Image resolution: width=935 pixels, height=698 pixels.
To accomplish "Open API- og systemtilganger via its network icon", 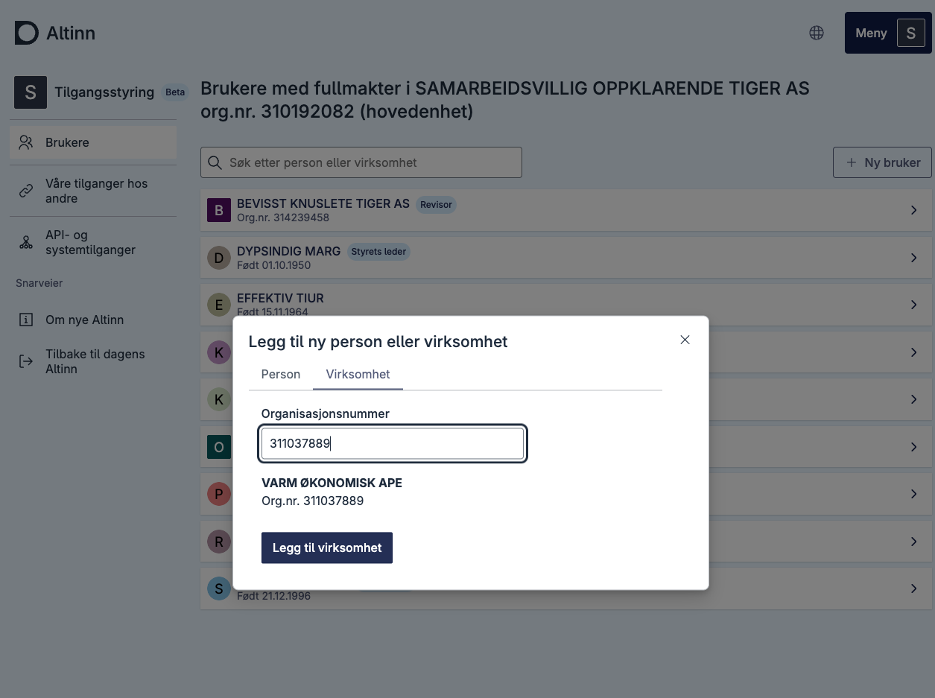I will pos(26,242).
